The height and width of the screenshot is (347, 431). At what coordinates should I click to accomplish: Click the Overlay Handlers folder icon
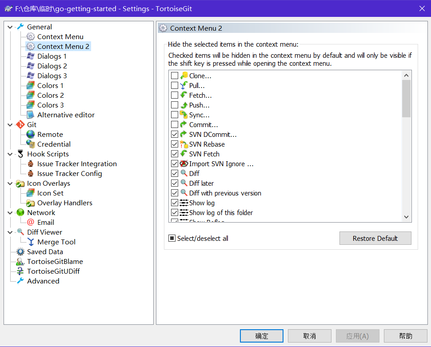pyautogui.click(x=31, y=203)
